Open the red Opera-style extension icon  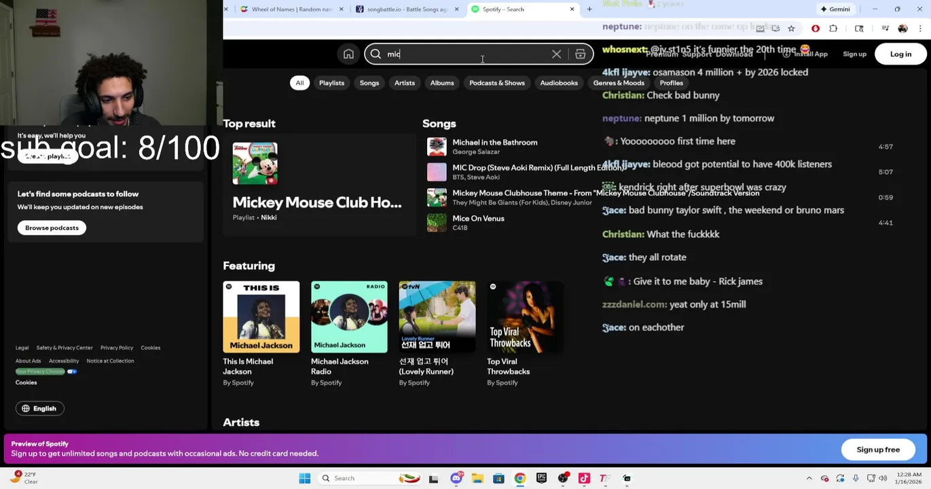[815, 29]
